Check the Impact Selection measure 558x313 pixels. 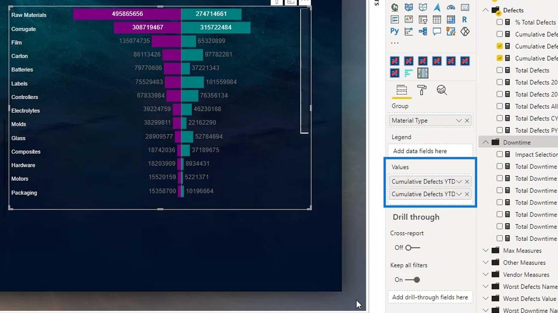coord(499,154)
